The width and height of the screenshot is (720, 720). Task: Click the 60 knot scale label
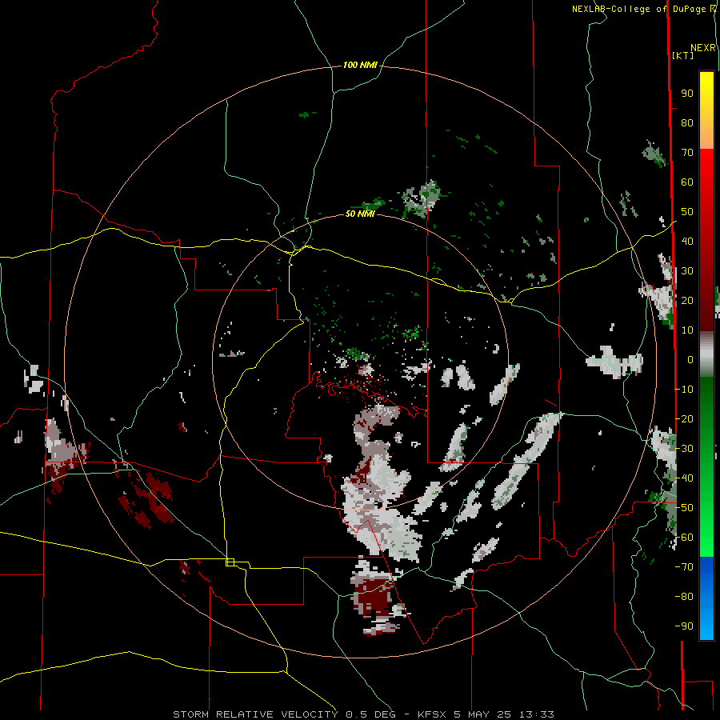click(687, 182)
